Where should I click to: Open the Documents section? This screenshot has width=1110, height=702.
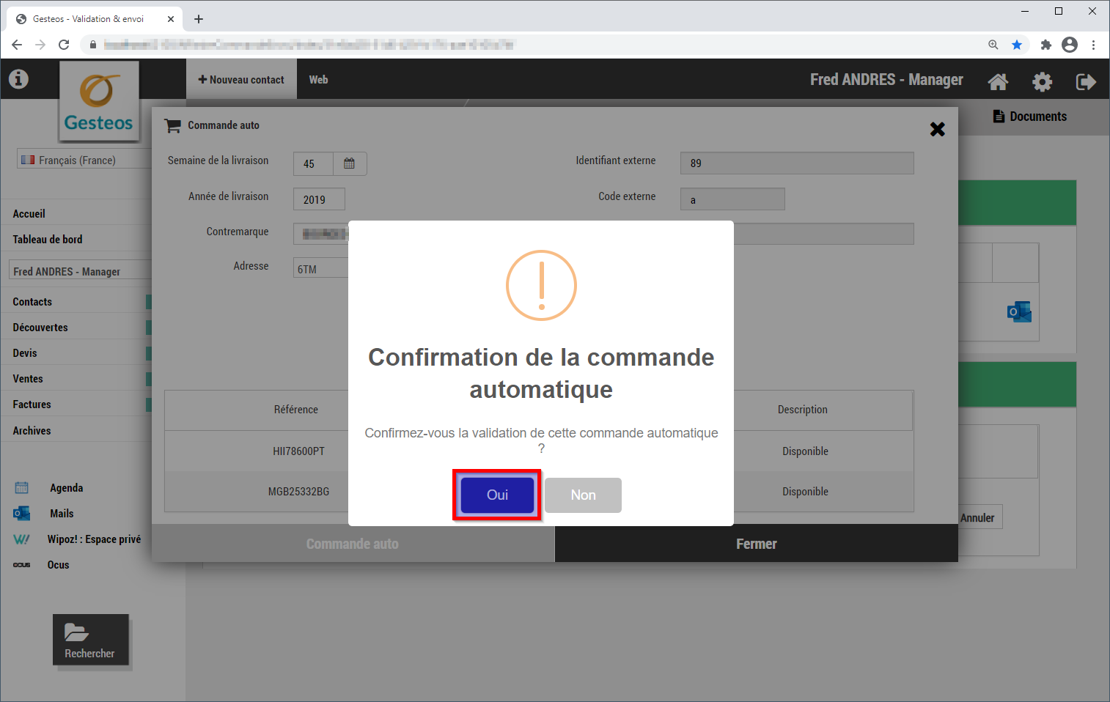pyautogui.click(x=1029, y=117)
